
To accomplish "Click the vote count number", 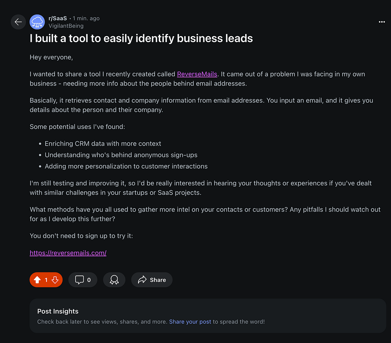I will pyautogui.click(x=46, y=280).
